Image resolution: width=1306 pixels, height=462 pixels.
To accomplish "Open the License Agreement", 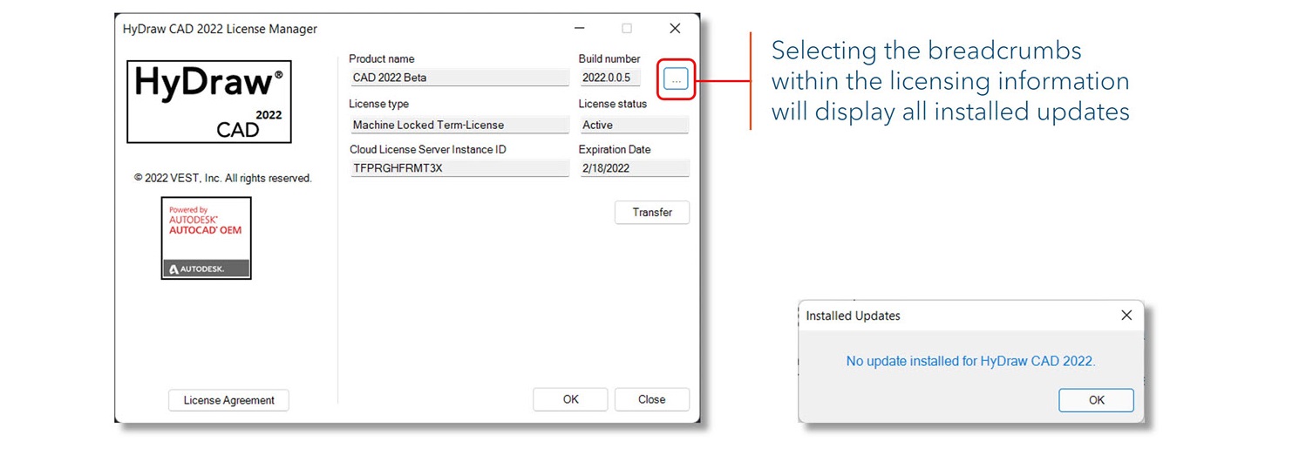I will (x=228, y=400).
